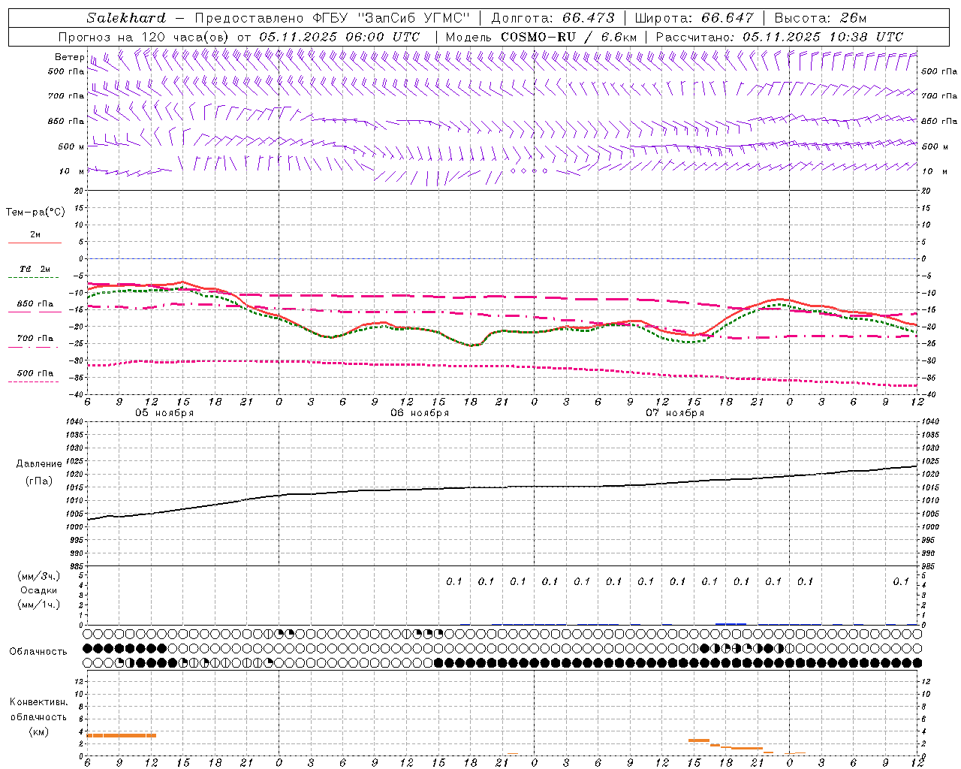Click the forecast start time "05.11.2025 06:00 UTC"

339,37
